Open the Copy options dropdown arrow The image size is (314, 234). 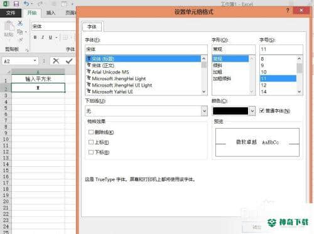(26, 32)
